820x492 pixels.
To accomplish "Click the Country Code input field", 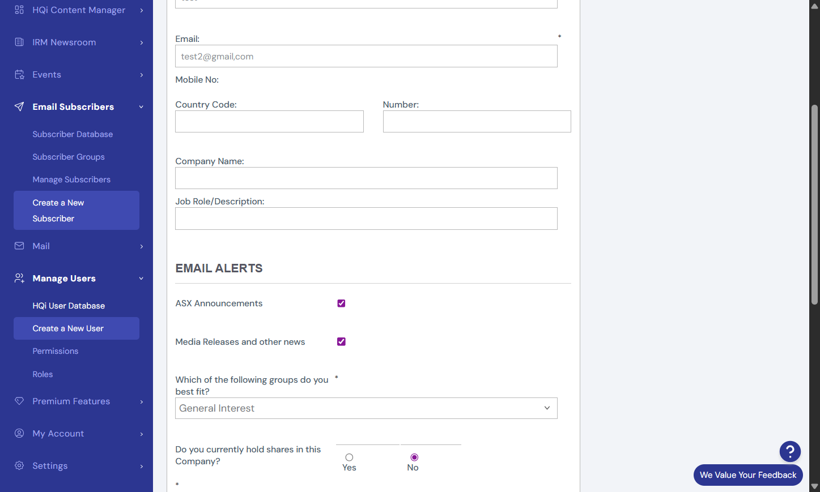I will point(269,121).
